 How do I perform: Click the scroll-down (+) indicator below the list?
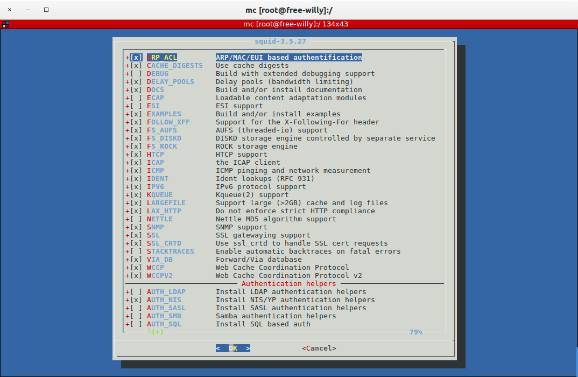coord(156,332)
